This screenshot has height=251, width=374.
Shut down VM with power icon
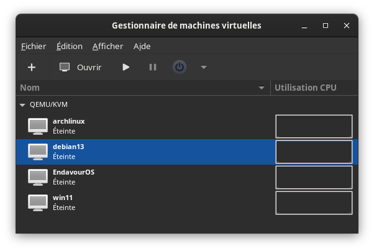click(x=180, y=67)
